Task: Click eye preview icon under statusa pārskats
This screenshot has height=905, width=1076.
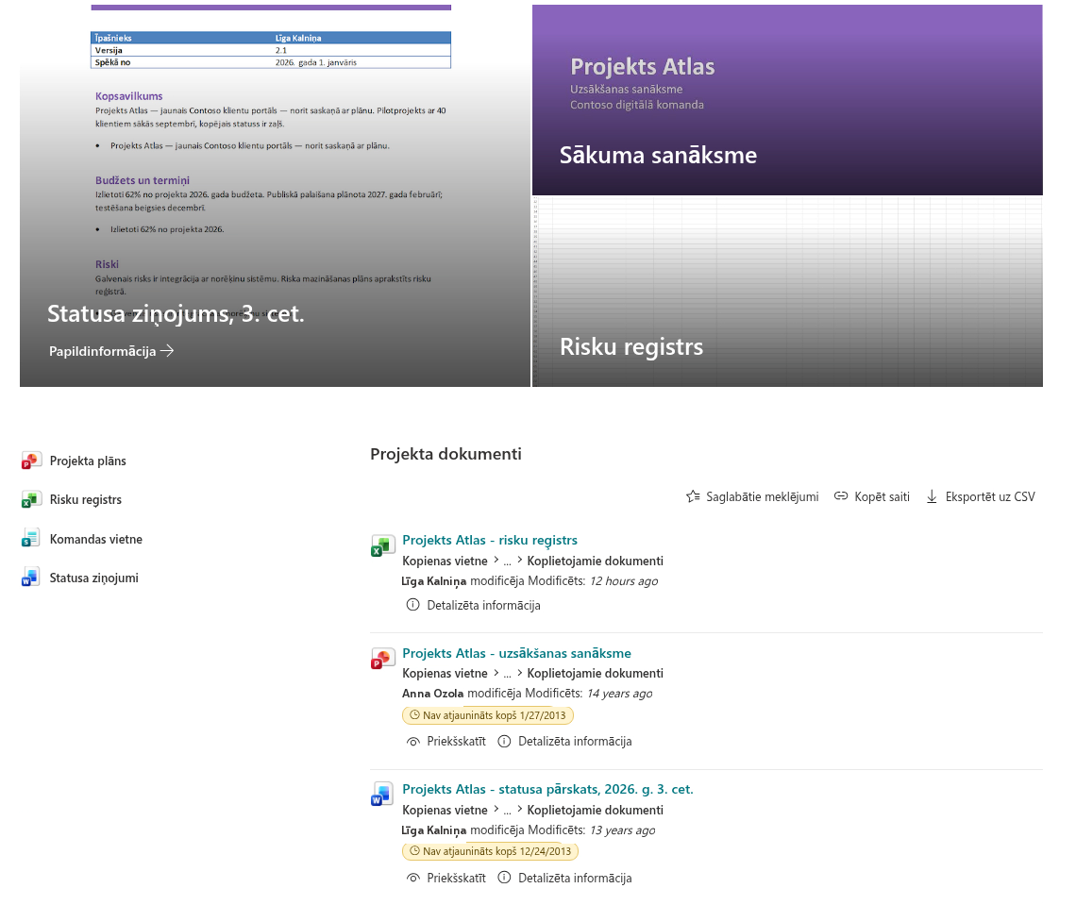Action: tap(412, 879)
